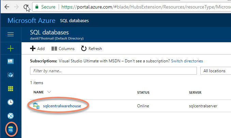231x138 pixels.
Task: Expand the All locations dropdown
Action: (x=215, y=71)
